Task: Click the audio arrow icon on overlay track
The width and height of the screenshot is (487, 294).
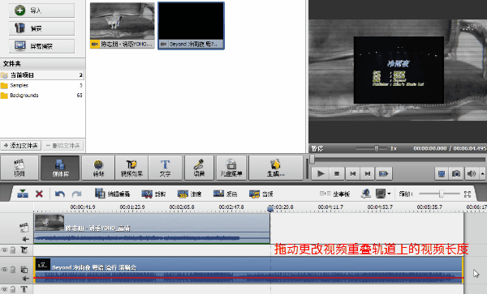Action: pos(25,279)
